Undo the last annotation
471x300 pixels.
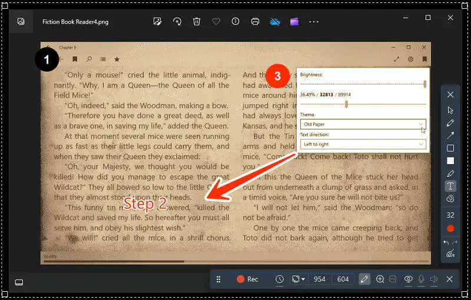coord(446,242)
